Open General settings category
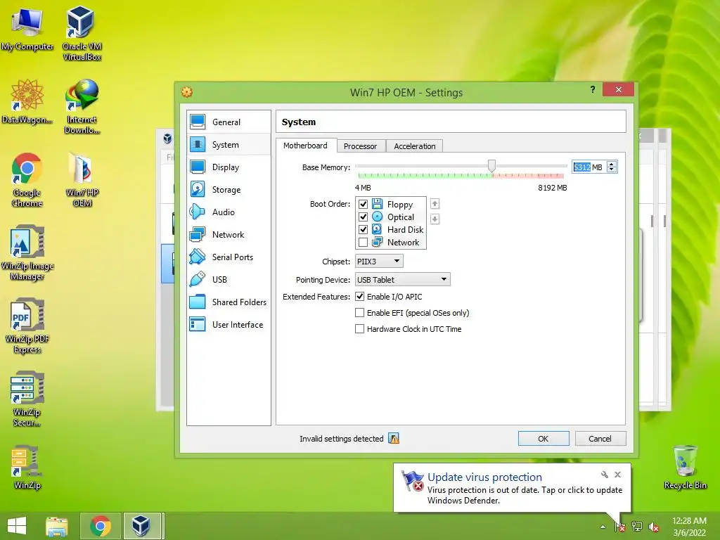 click(x=229, y=122)
